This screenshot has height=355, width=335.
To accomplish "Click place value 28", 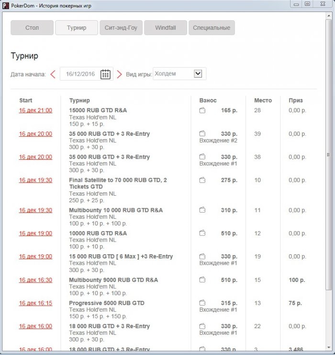I will [257, 110].
